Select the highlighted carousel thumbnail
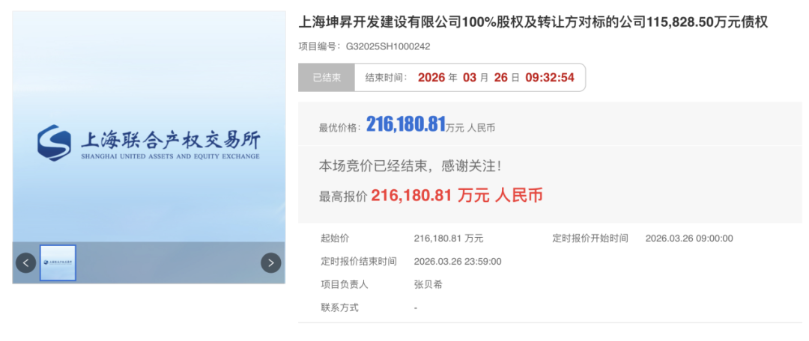The width and height of the screenshot is (809, 341). point(58,262)
